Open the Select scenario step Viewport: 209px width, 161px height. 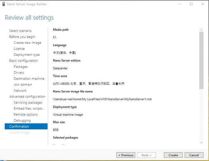coord(21,31)
